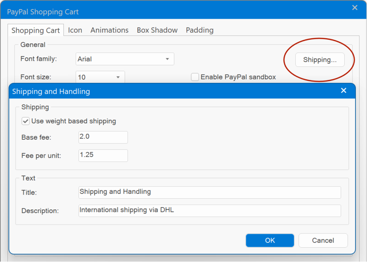Click into the Base fee field

point(103,137)
